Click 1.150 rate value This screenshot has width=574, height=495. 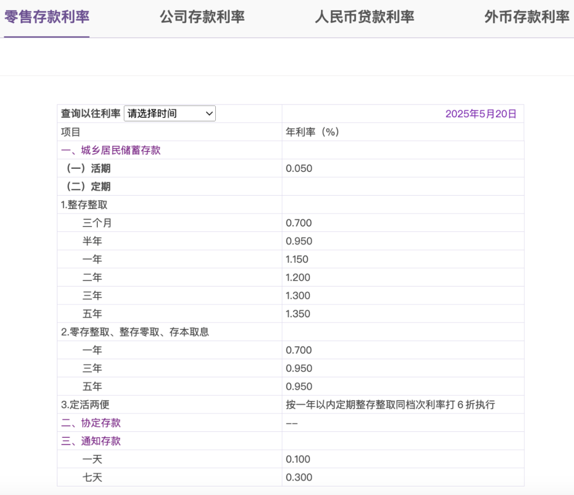tap(297, 259)
